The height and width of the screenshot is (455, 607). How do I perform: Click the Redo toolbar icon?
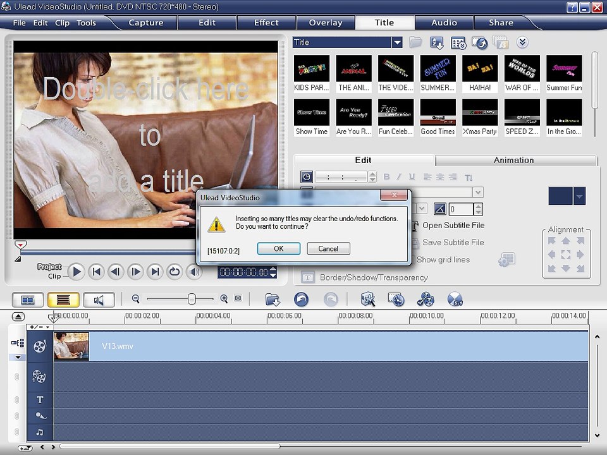point(331,299)
